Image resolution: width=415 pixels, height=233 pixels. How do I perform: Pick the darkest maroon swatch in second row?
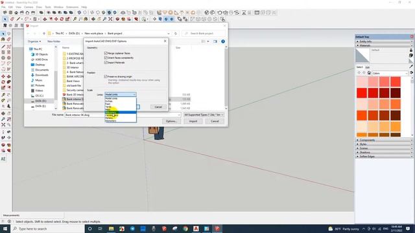396,93
